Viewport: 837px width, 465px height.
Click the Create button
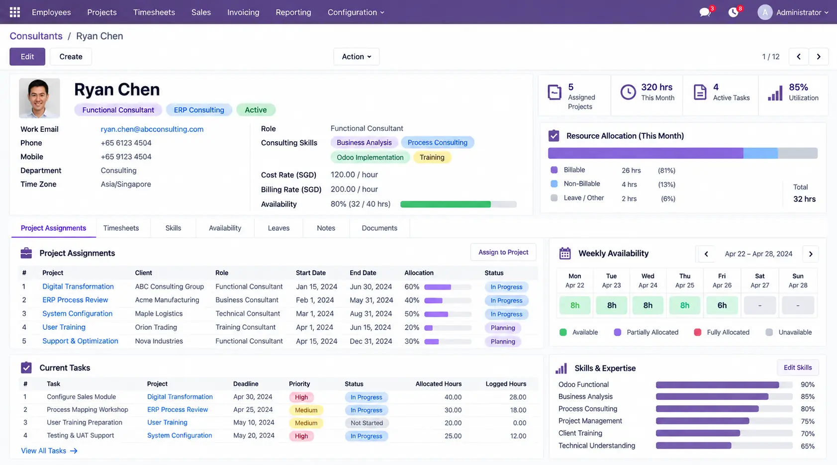click(x=71, y=57)
